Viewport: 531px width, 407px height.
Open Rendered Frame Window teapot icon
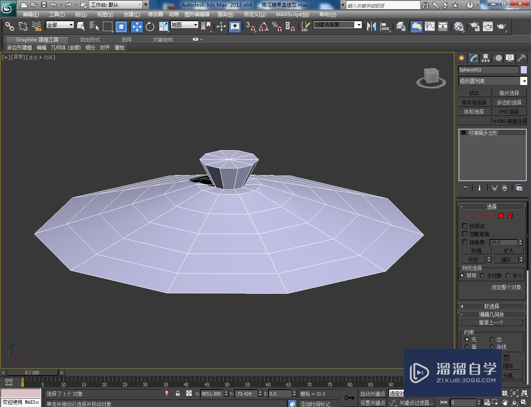click(x=488, y=27)
